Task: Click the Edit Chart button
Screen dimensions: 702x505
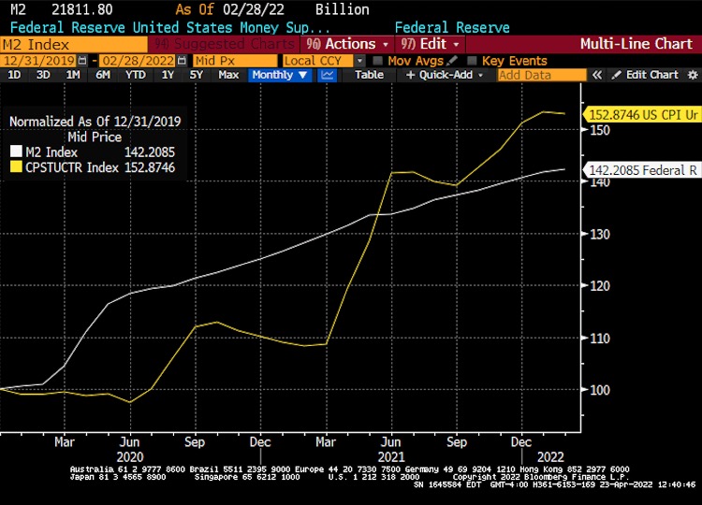Action: [x=645, y=75]
